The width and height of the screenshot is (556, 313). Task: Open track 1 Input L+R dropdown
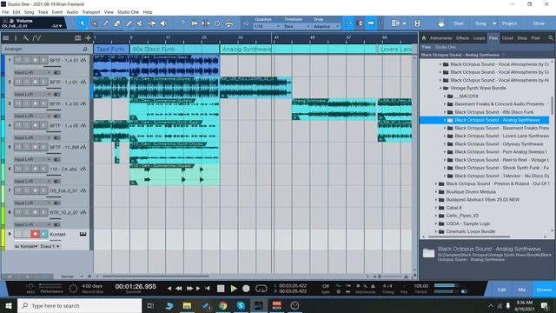[33, 72]
